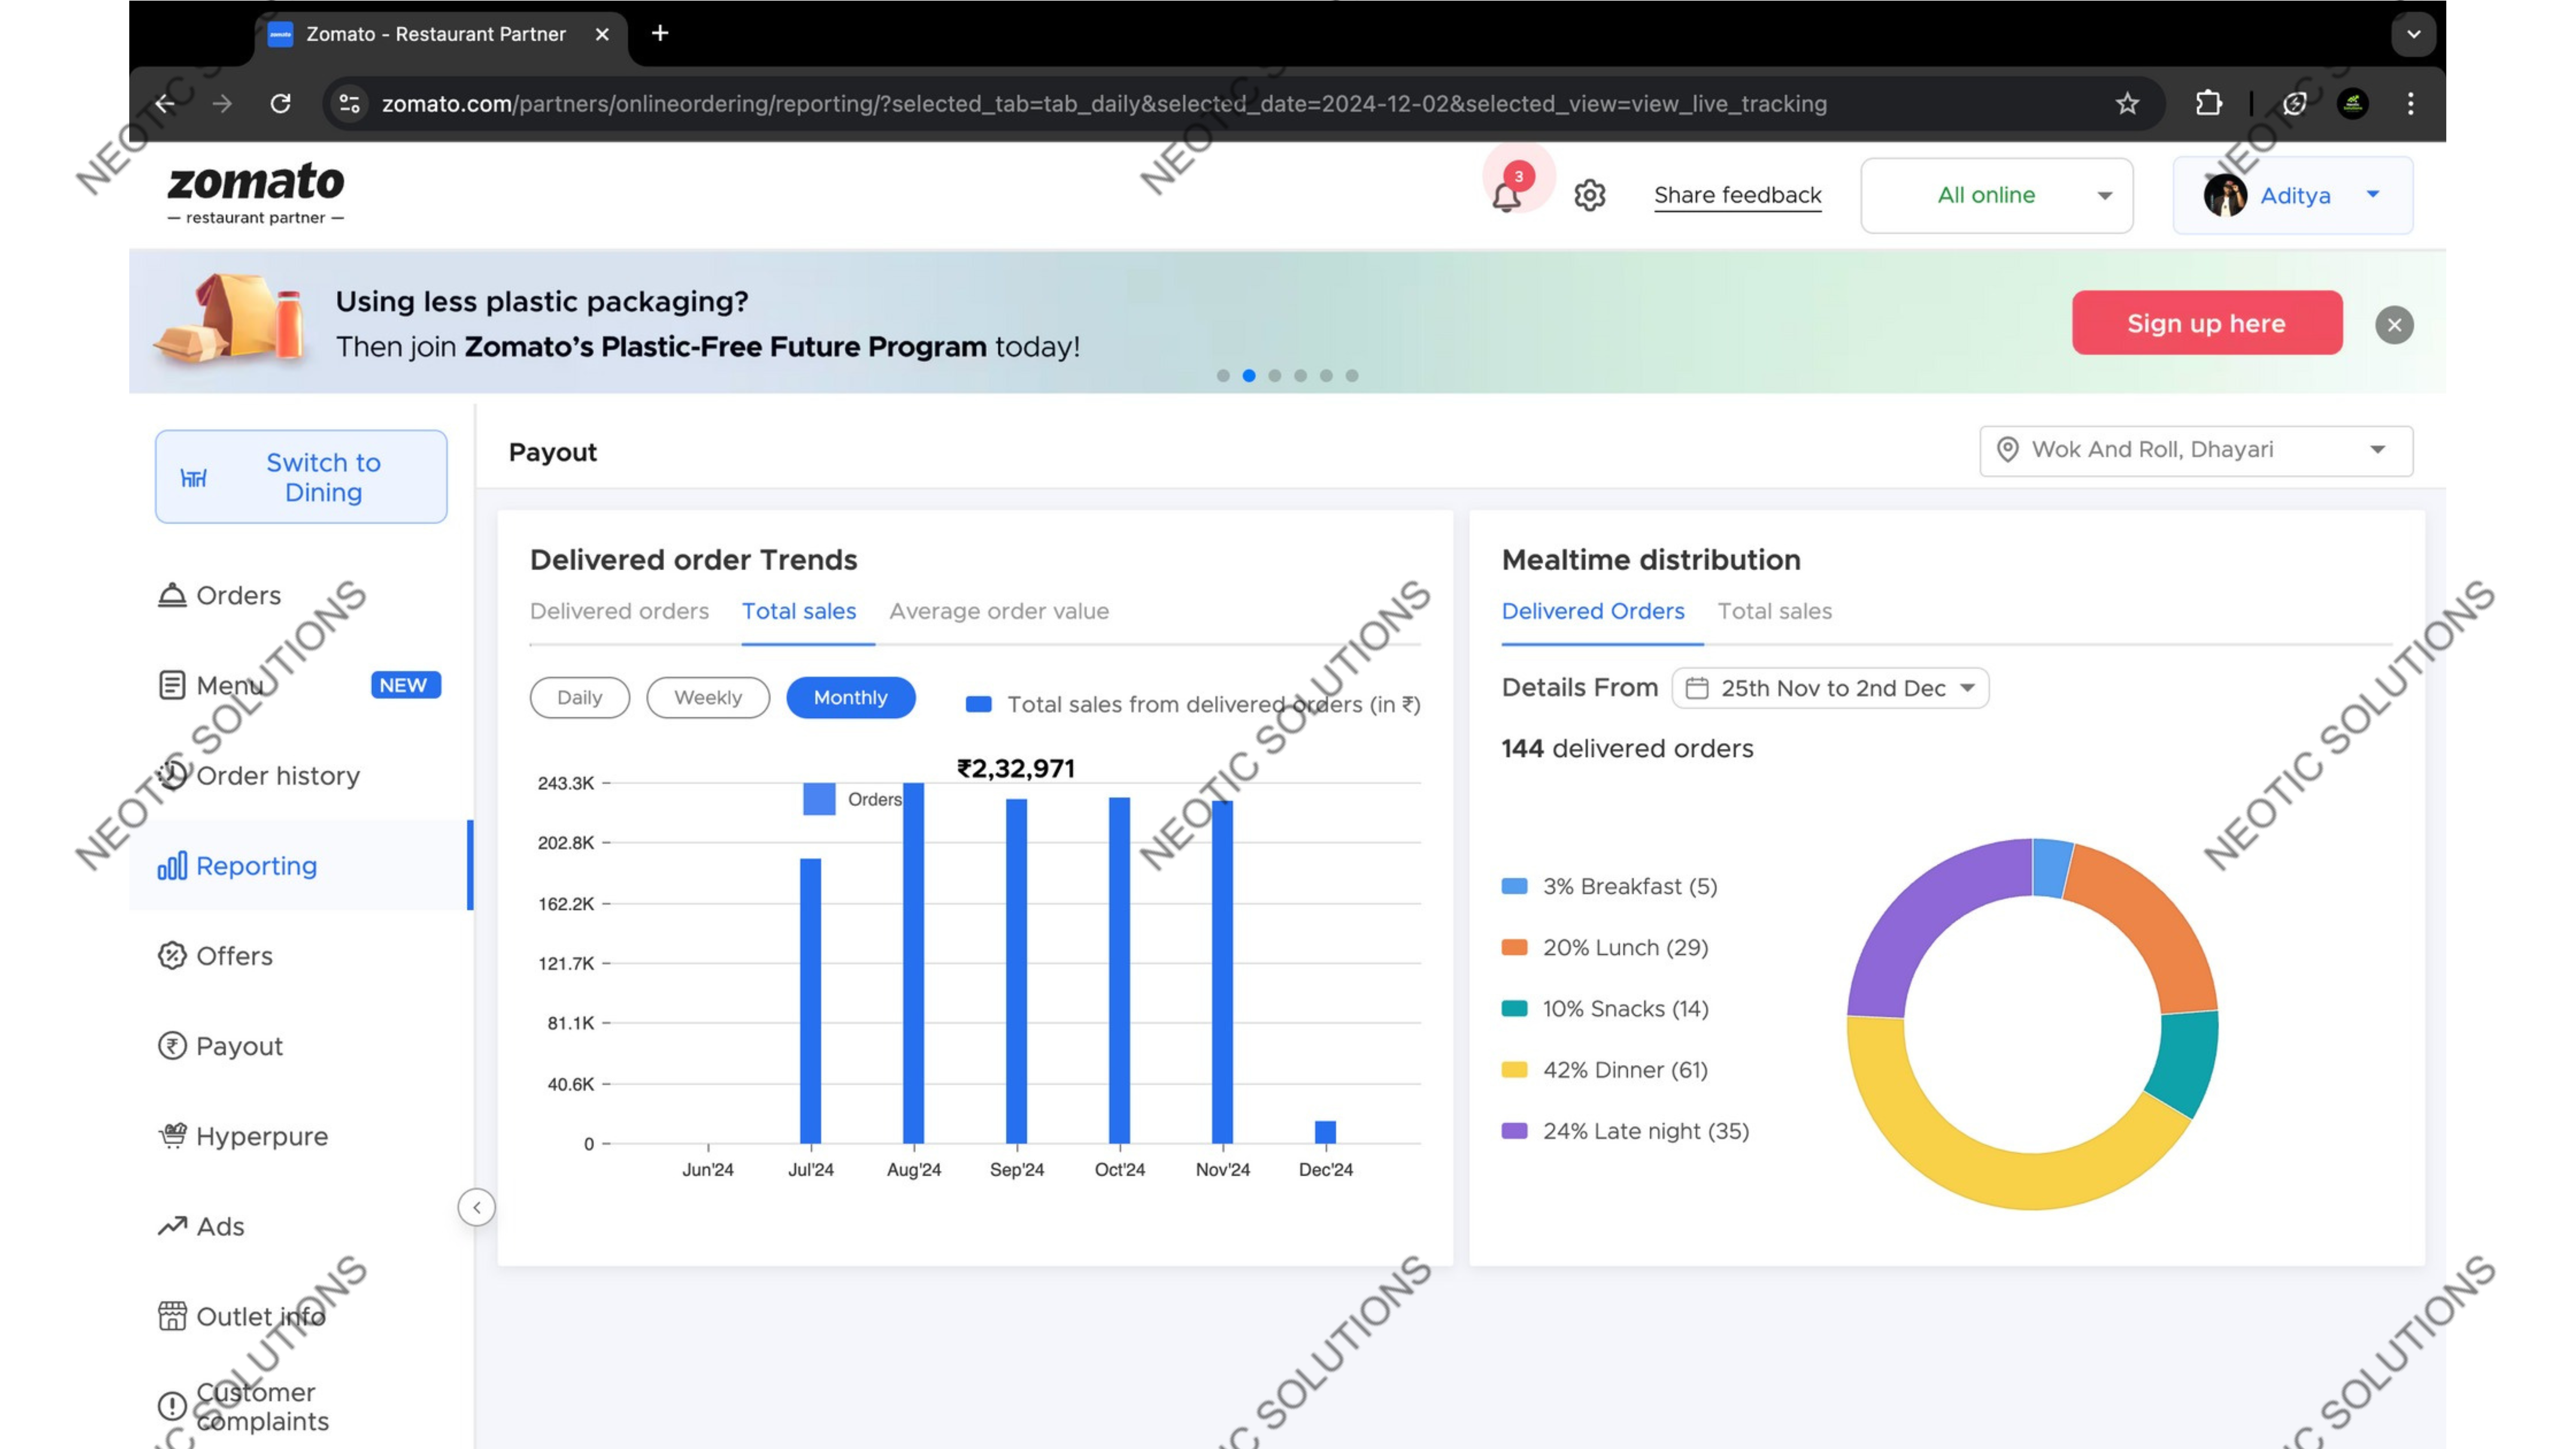Open the browser extensions puzzle icon
Screen dimensions: 2576x1449
click(2208, 103)
